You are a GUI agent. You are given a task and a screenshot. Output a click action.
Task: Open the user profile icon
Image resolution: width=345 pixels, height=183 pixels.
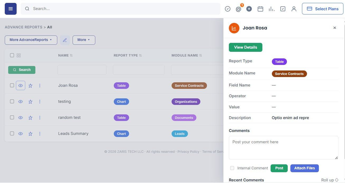click(294, 9)
